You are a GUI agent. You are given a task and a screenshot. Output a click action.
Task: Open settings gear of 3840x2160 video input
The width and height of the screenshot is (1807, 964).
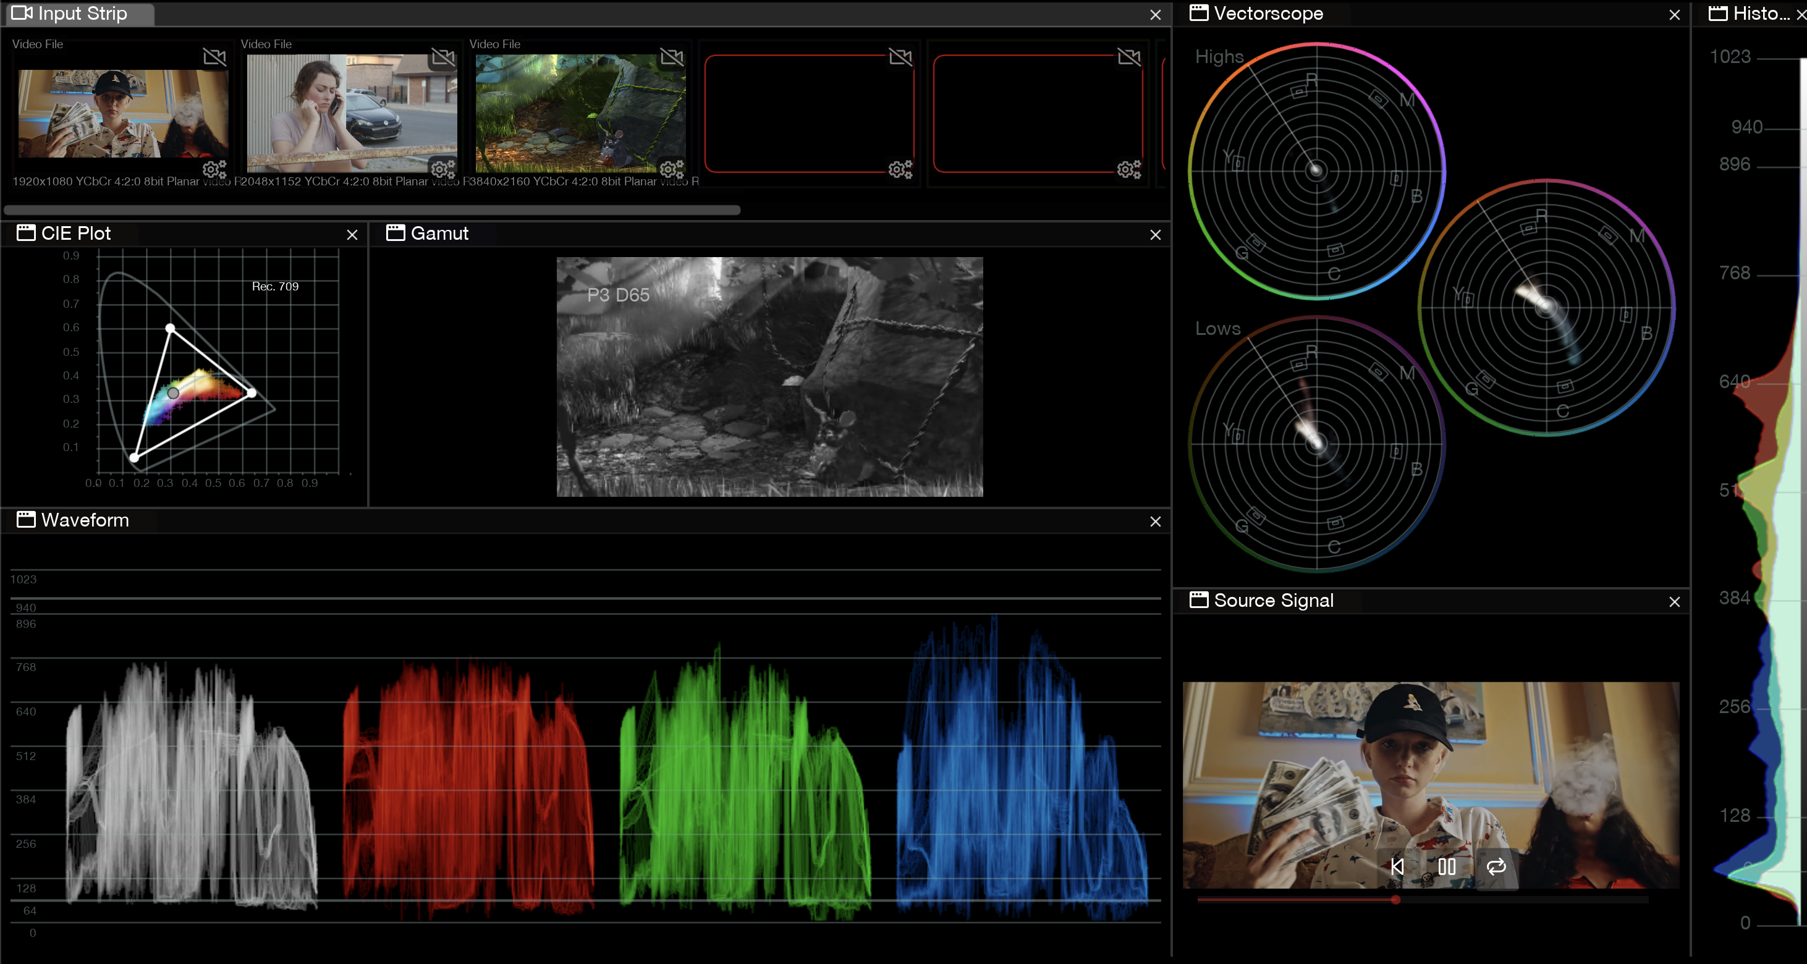tap(671, 169)
